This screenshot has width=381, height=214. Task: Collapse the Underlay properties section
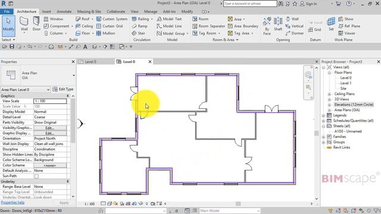(67, 181)
